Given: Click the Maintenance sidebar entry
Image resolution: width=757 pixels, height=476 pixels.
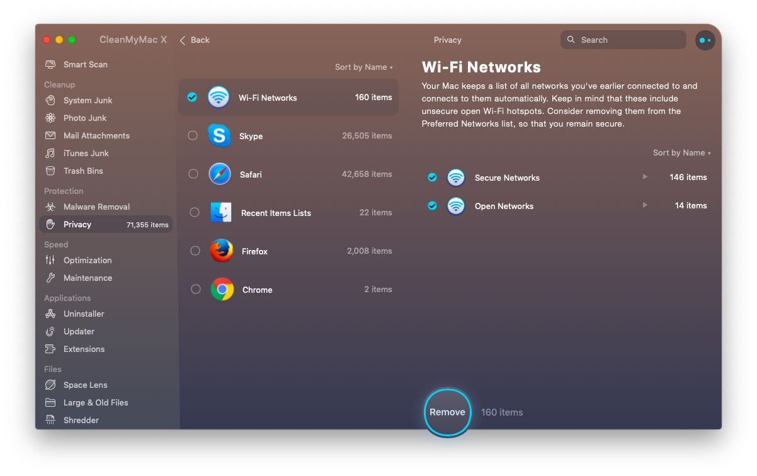Looking at the screenshot, I should click(x=106, y=278).
